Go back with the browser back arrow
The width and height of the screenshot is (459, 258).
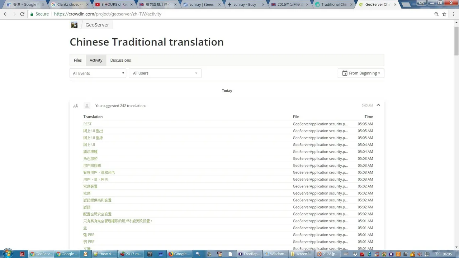click(5, 14)
